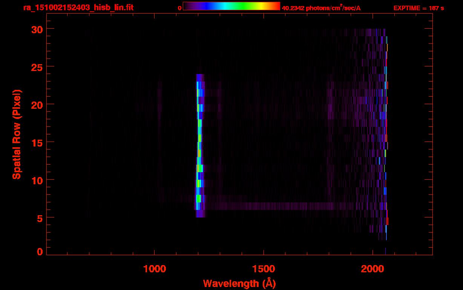Image resolution: width=463 pixels, height=290 pixels.
Task: Click the 1000 wavelength tick label
Action: coord(155,269)
